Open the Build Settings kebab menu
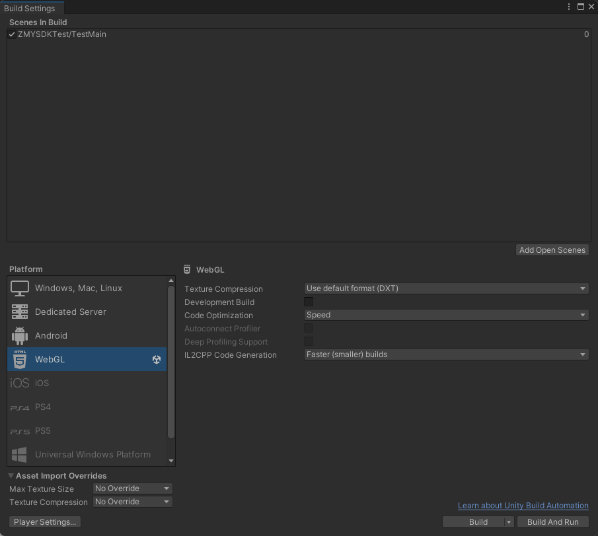Viewport: 598px width, 536px height. 569,7
